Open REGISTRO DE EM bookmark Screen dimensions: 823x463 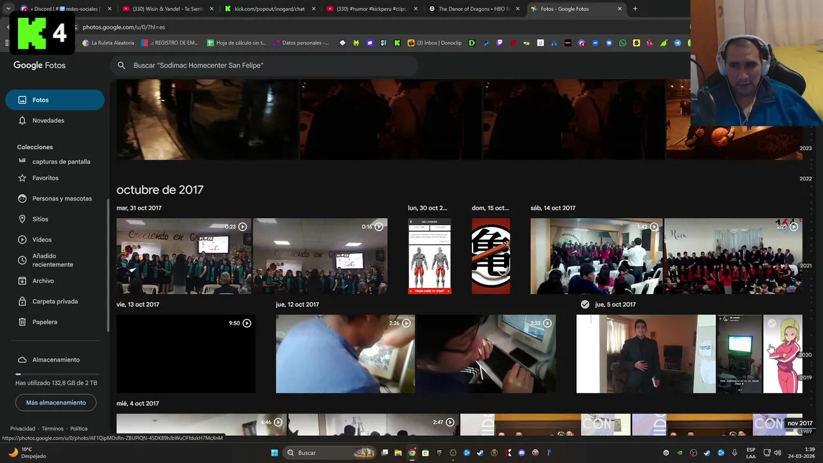[170, 43]
